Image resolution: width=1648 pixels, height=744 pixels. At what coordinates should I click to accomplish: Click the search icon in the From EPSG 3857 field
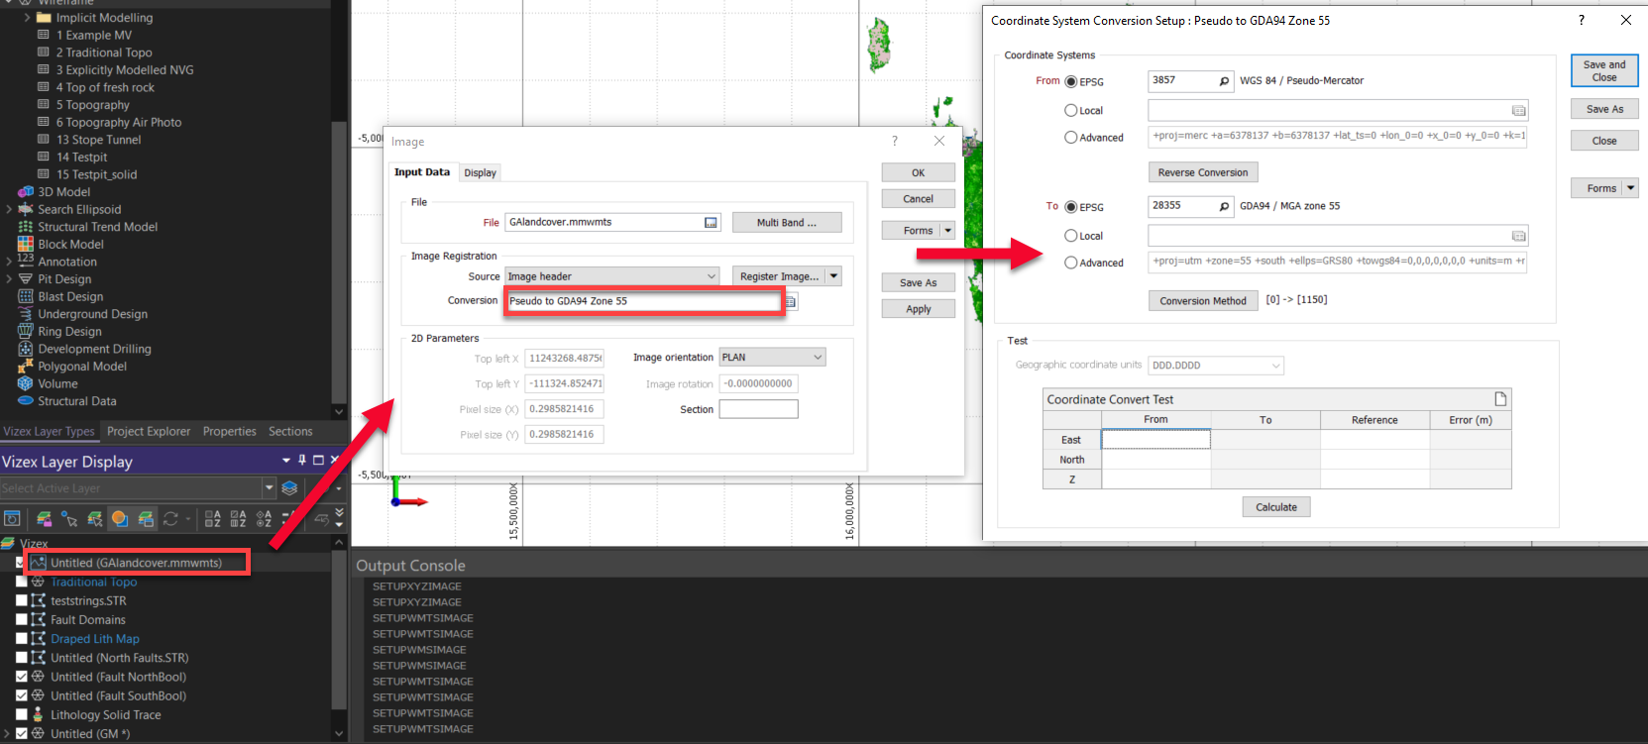[x=1224, y=81]
